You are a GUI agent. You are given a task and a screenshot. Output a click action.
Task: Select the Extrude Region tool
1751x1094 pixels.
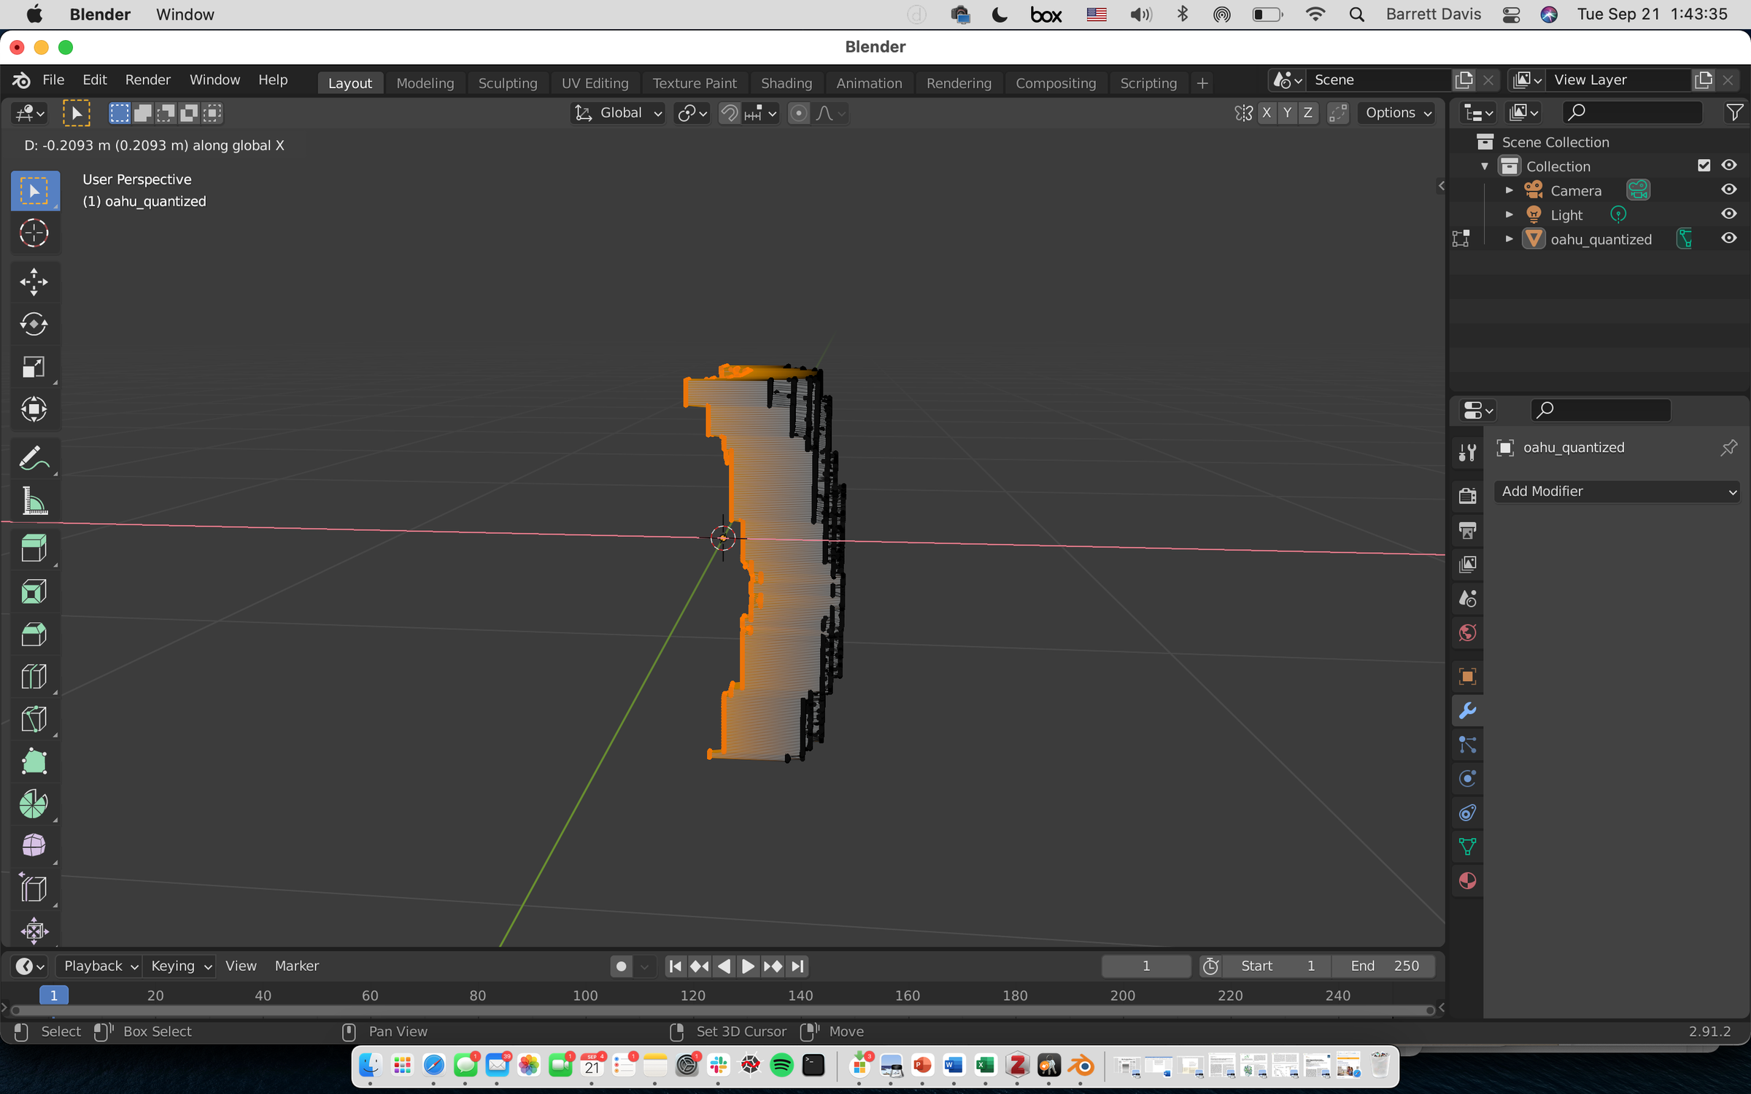tap(34, 549)
